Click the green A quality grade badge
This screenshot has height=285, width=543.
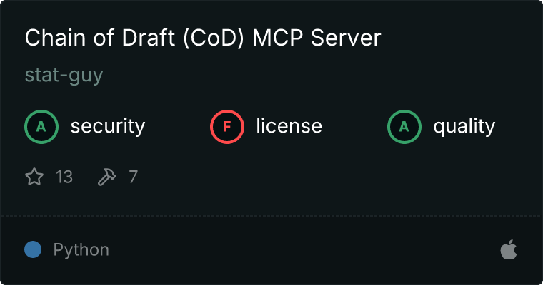point(404,127)
